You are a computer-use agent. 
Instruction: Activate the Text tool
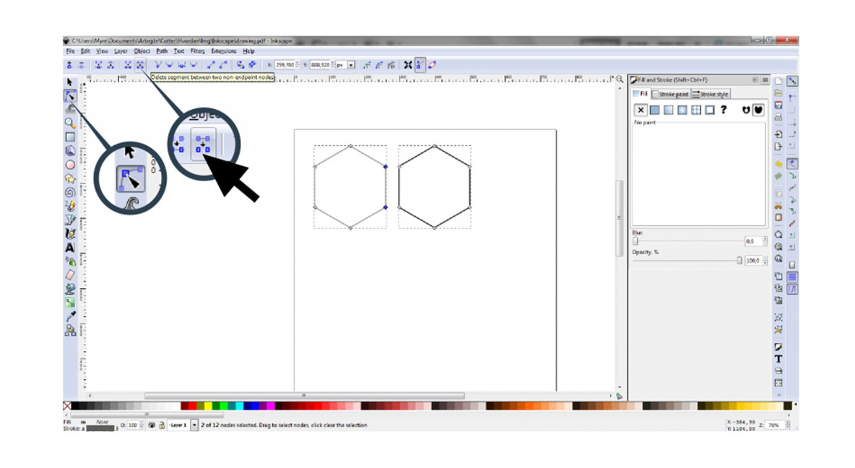[69, 247]
